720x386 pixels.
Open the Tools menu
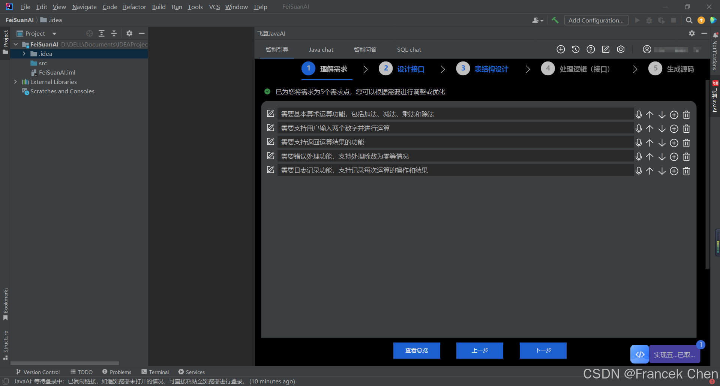click(x=195, y=7)
